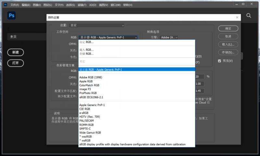260x156 pixels.
Task: Choose 载入 RGB... from the list
Action: pos(137,50)
